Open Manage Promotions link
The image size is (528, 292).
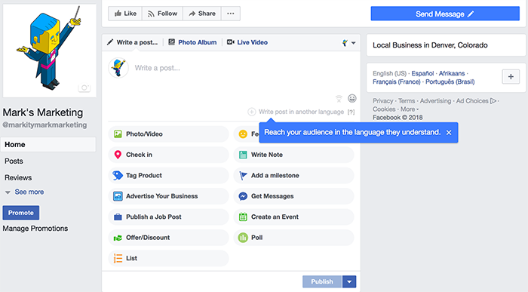[35, 229]
